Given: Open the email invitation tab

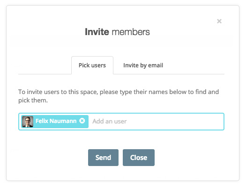Looking at the screenshot, I should coord(143,65).
